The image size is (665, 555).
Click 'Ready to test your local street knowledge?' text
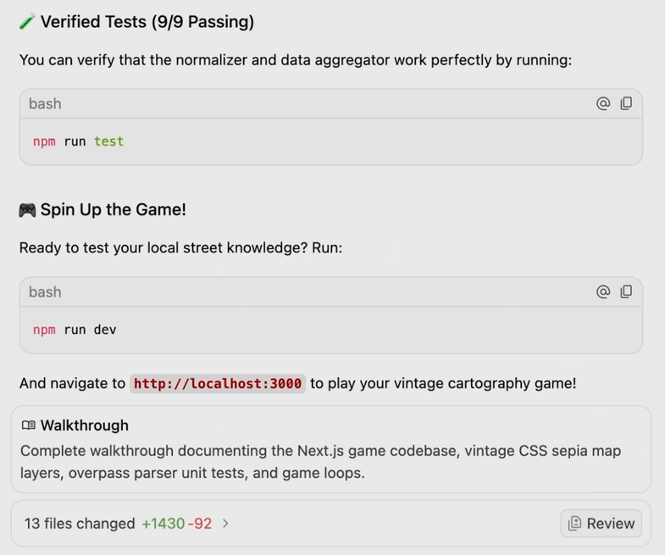[163, 247]
